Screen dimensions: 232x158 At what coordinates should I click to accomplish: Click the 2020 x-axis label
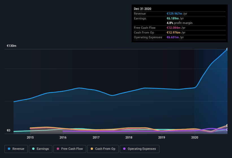[x=195, y=137]
